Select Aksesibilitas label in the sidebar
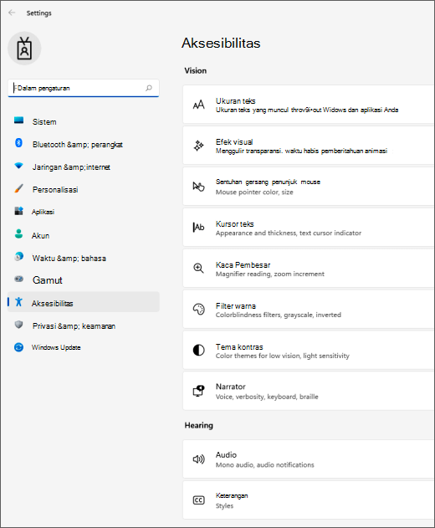This screenshot has width=435, height=528. (52, 304)
